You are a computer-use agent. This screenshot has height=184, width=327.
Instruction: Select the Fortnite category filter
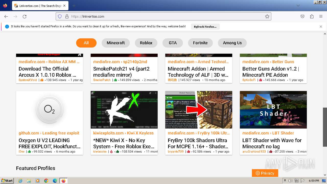[x=200, y=43]
